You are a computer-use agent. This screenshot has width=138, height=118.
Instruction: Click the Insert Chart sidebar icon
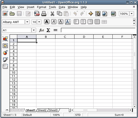(x=5, y=53)
